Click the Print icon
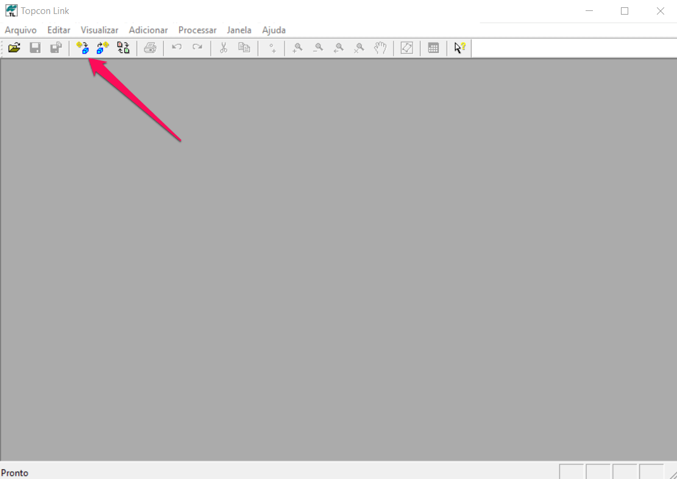The height and width of the screenshot is (479, 677). click(x=150, y=48)
